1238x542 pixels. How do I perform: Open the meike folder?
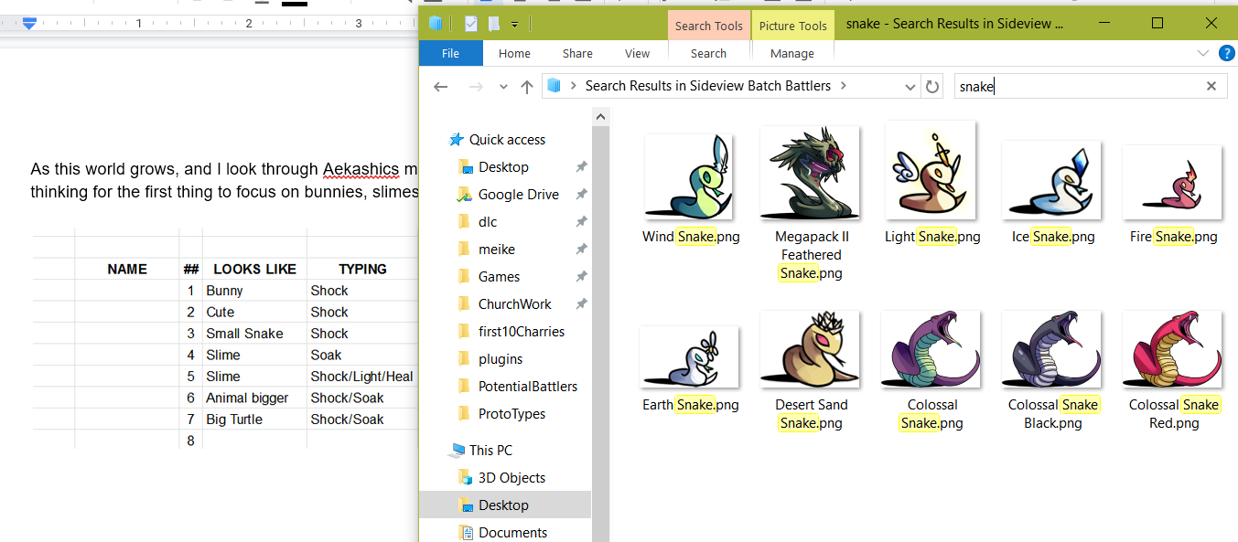pos(497,250)
